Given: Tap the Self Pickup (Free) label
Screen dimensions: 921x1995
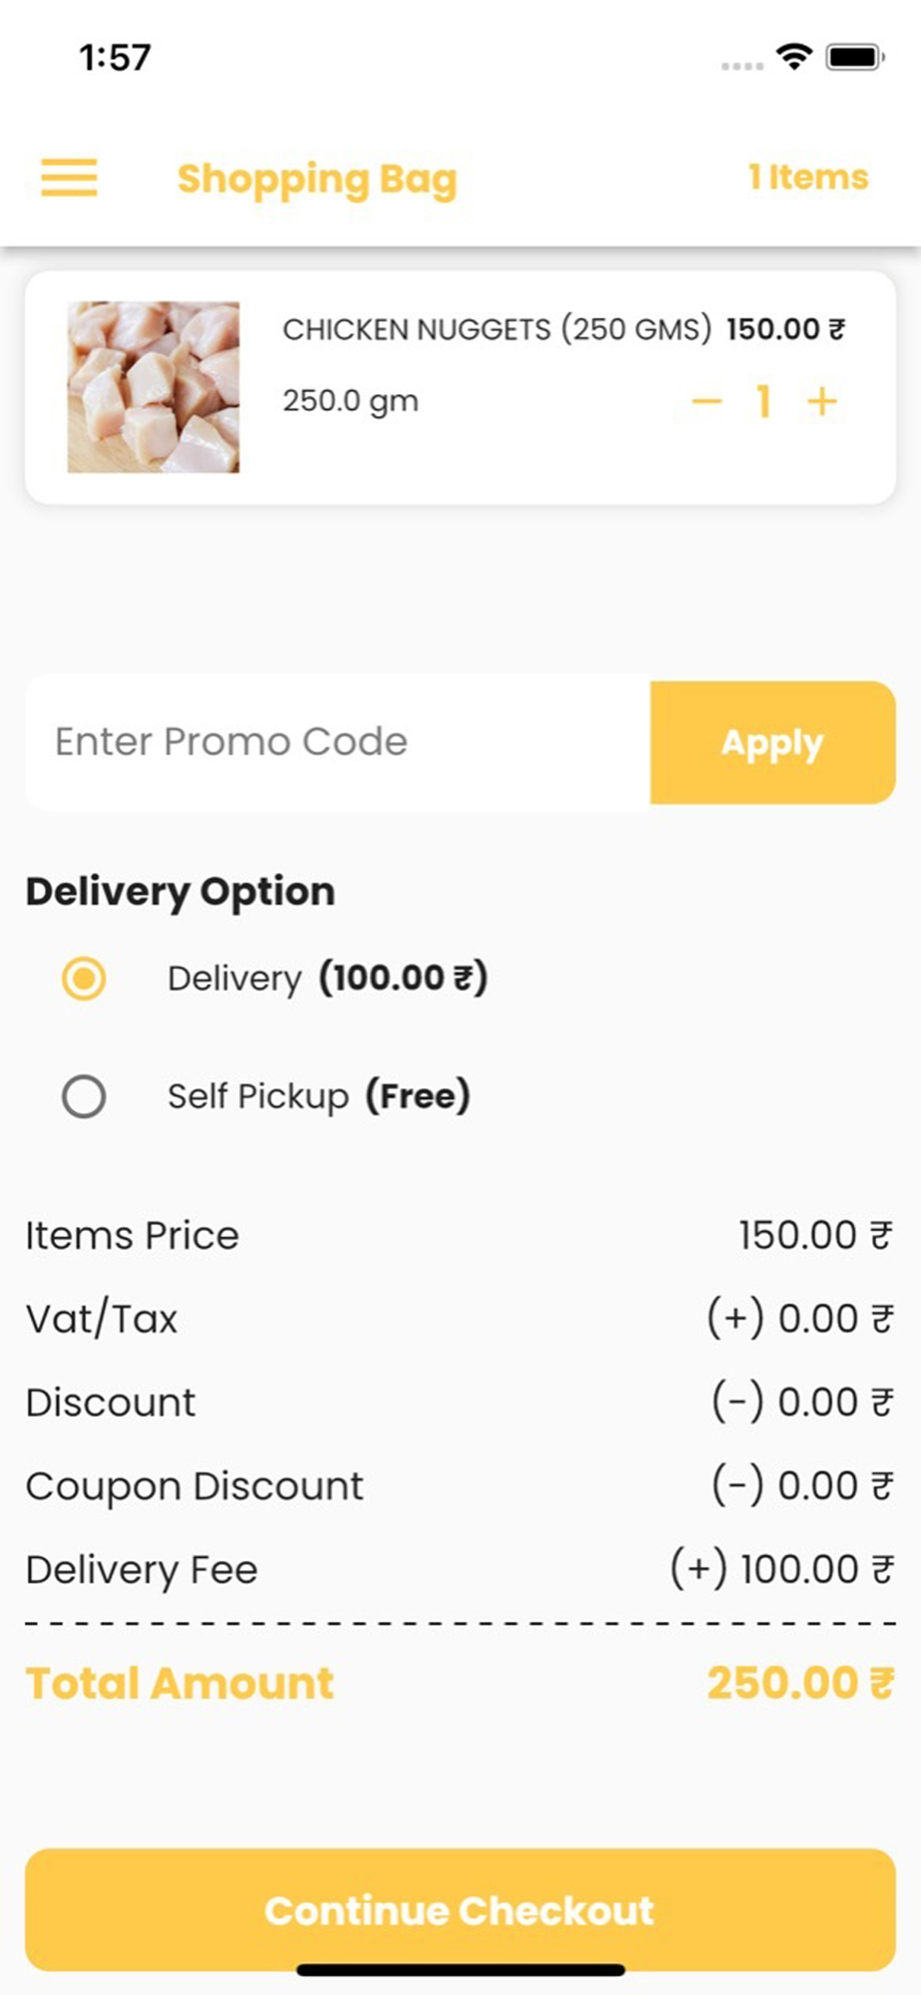Looking at the screenshot, I should point(318,1096).
